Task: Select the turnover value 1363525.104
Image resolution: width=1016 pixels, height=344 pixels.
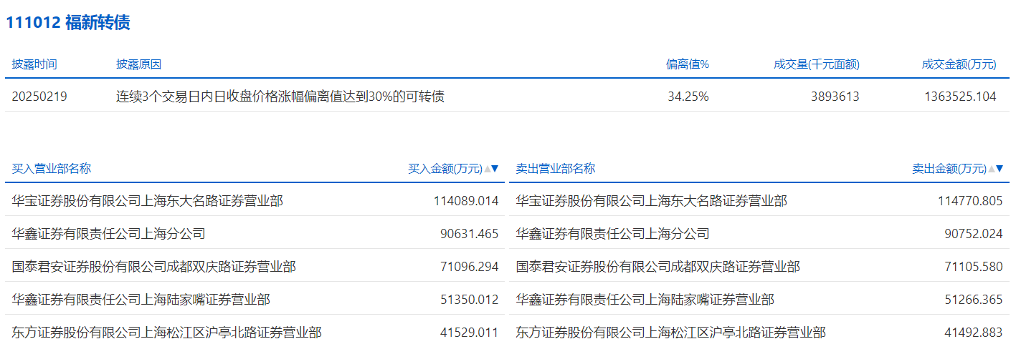Action: (961, 96)
